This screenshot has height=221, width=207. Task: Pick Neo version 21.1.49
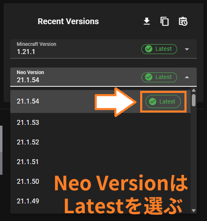point(100,201)
